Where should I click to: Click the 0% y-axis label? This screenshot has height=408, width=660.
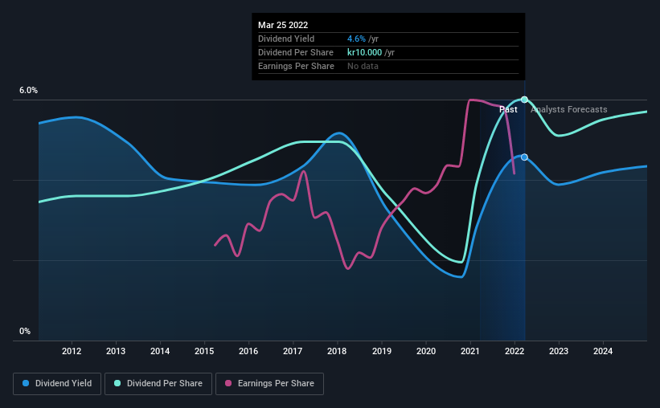25,332
